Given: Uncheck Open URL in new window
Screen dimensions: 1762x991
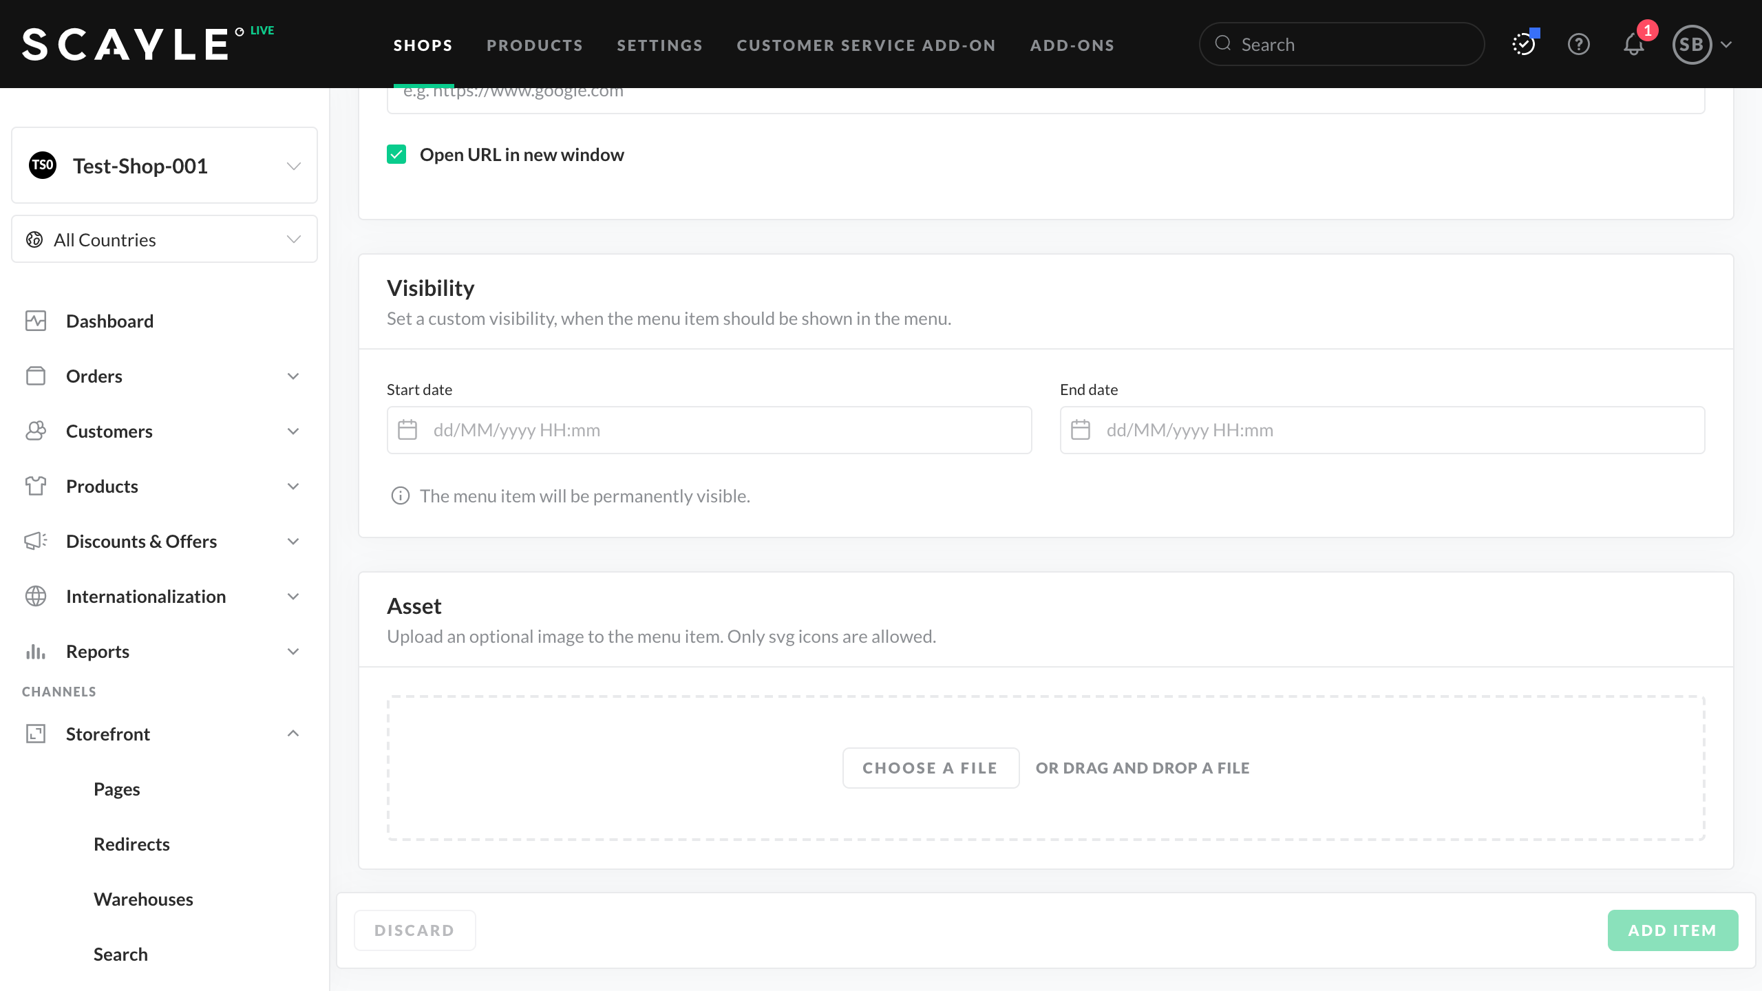Looking at the screenshot, I should (x=396, y=154).
